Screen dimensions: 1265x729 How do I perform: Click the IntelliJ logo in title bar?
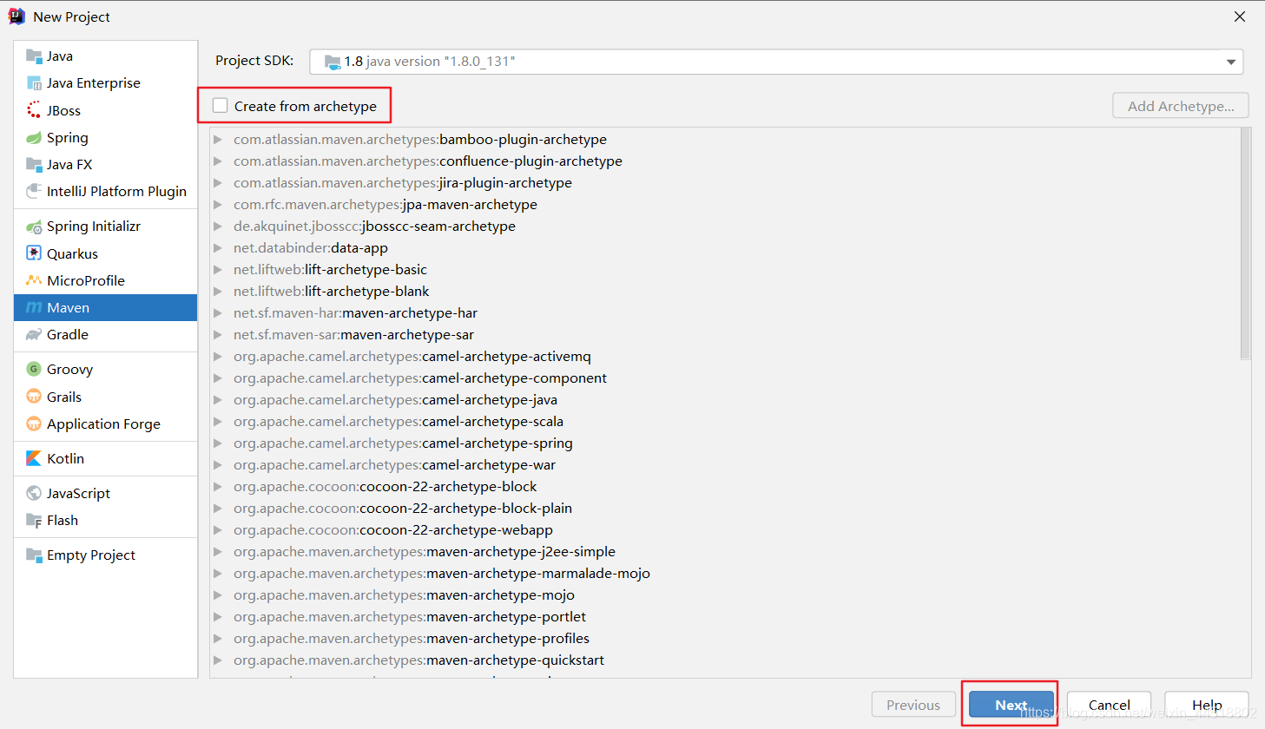point(16,16)
